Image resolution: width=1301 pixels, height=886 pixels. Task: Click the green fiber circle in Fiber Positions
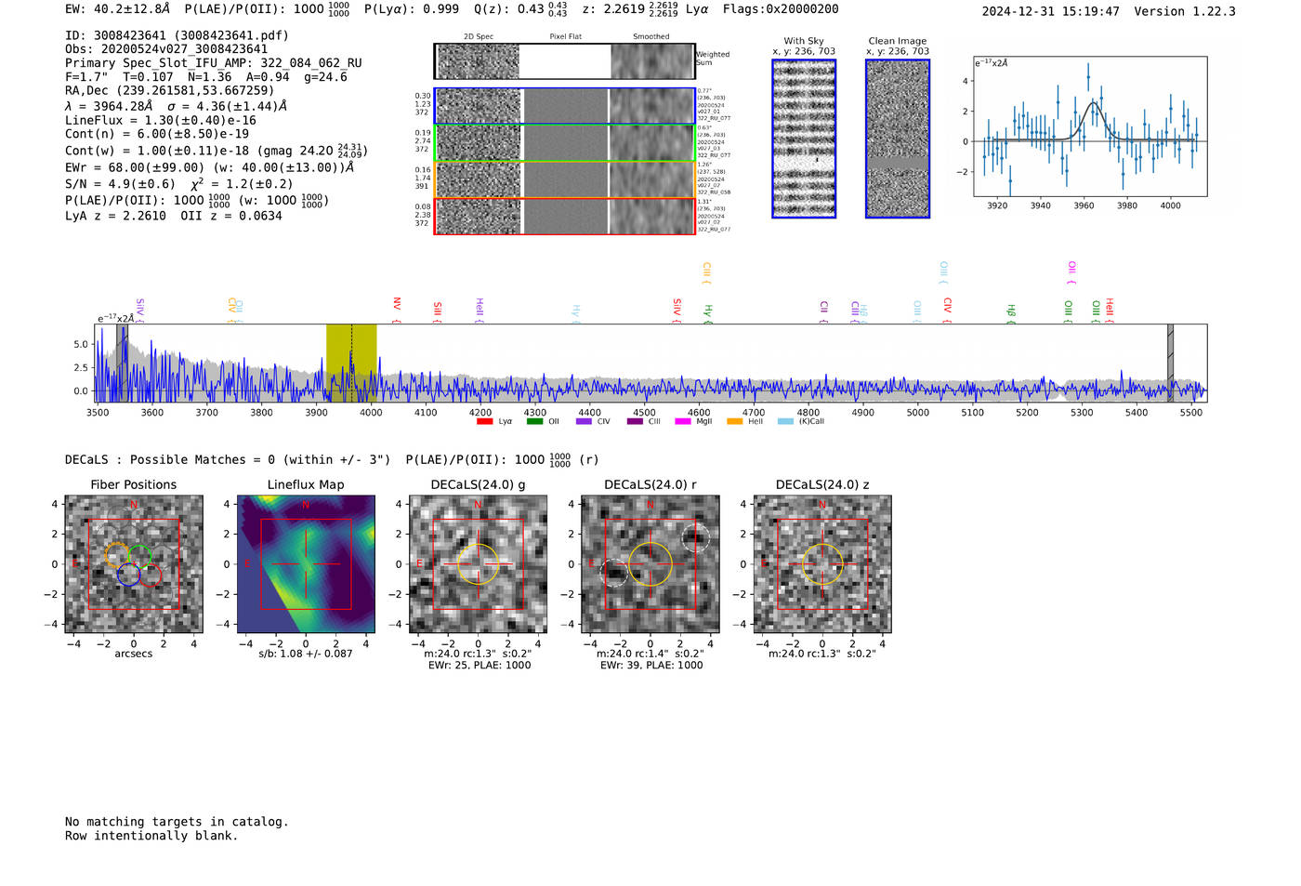(140, 556)
